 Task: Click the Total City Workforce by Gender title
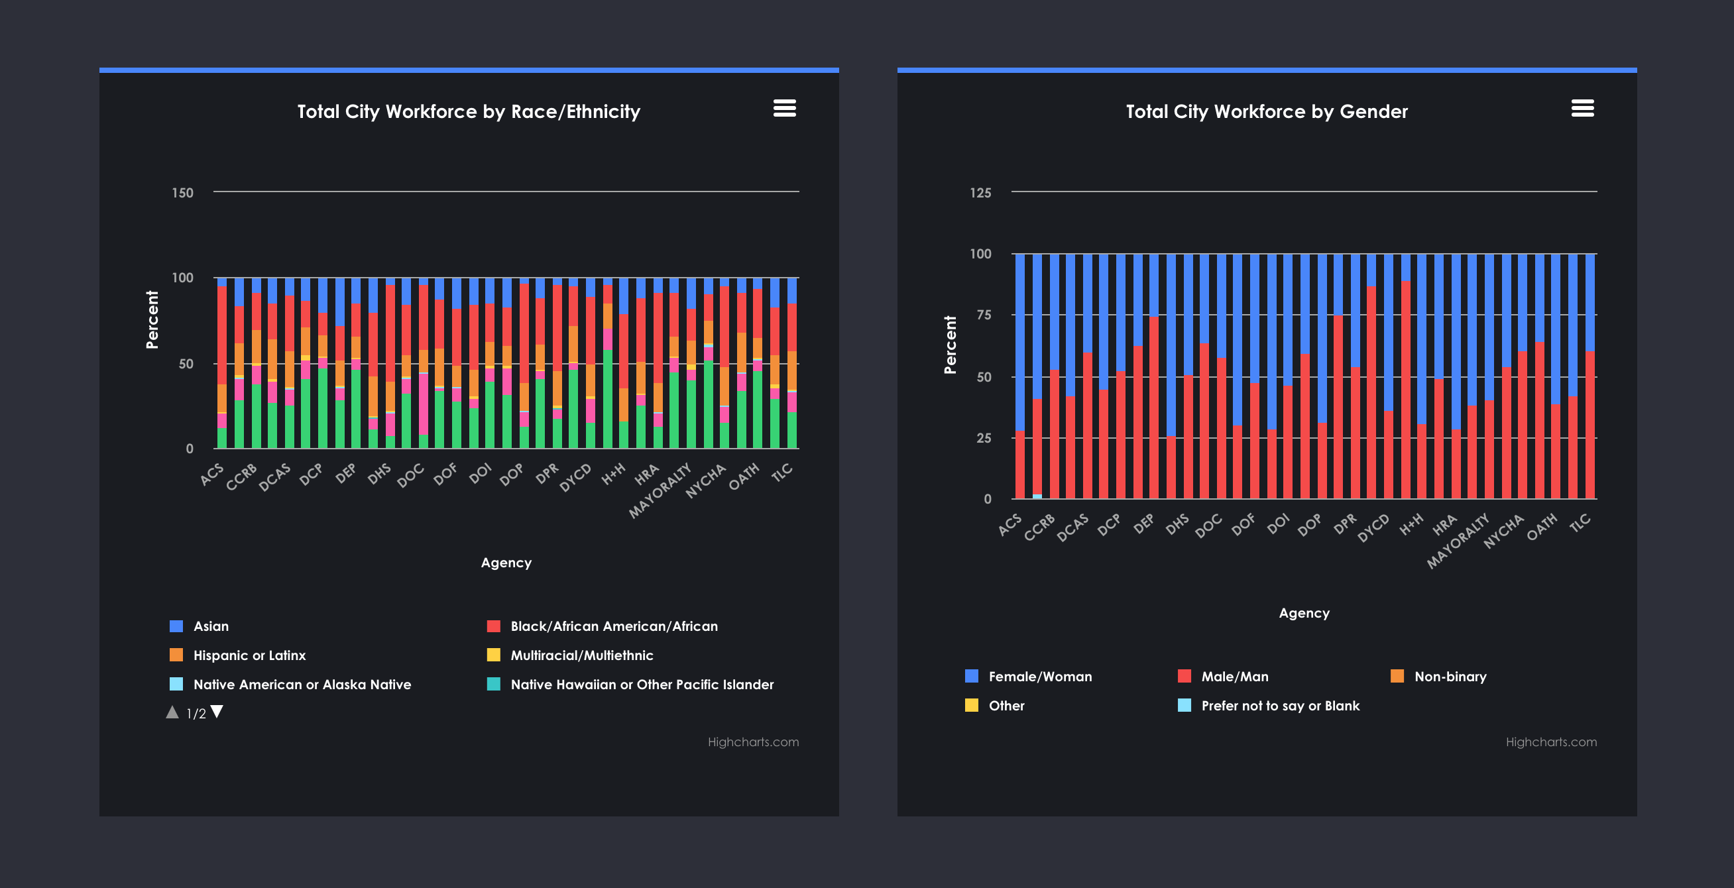point(1267,112)
